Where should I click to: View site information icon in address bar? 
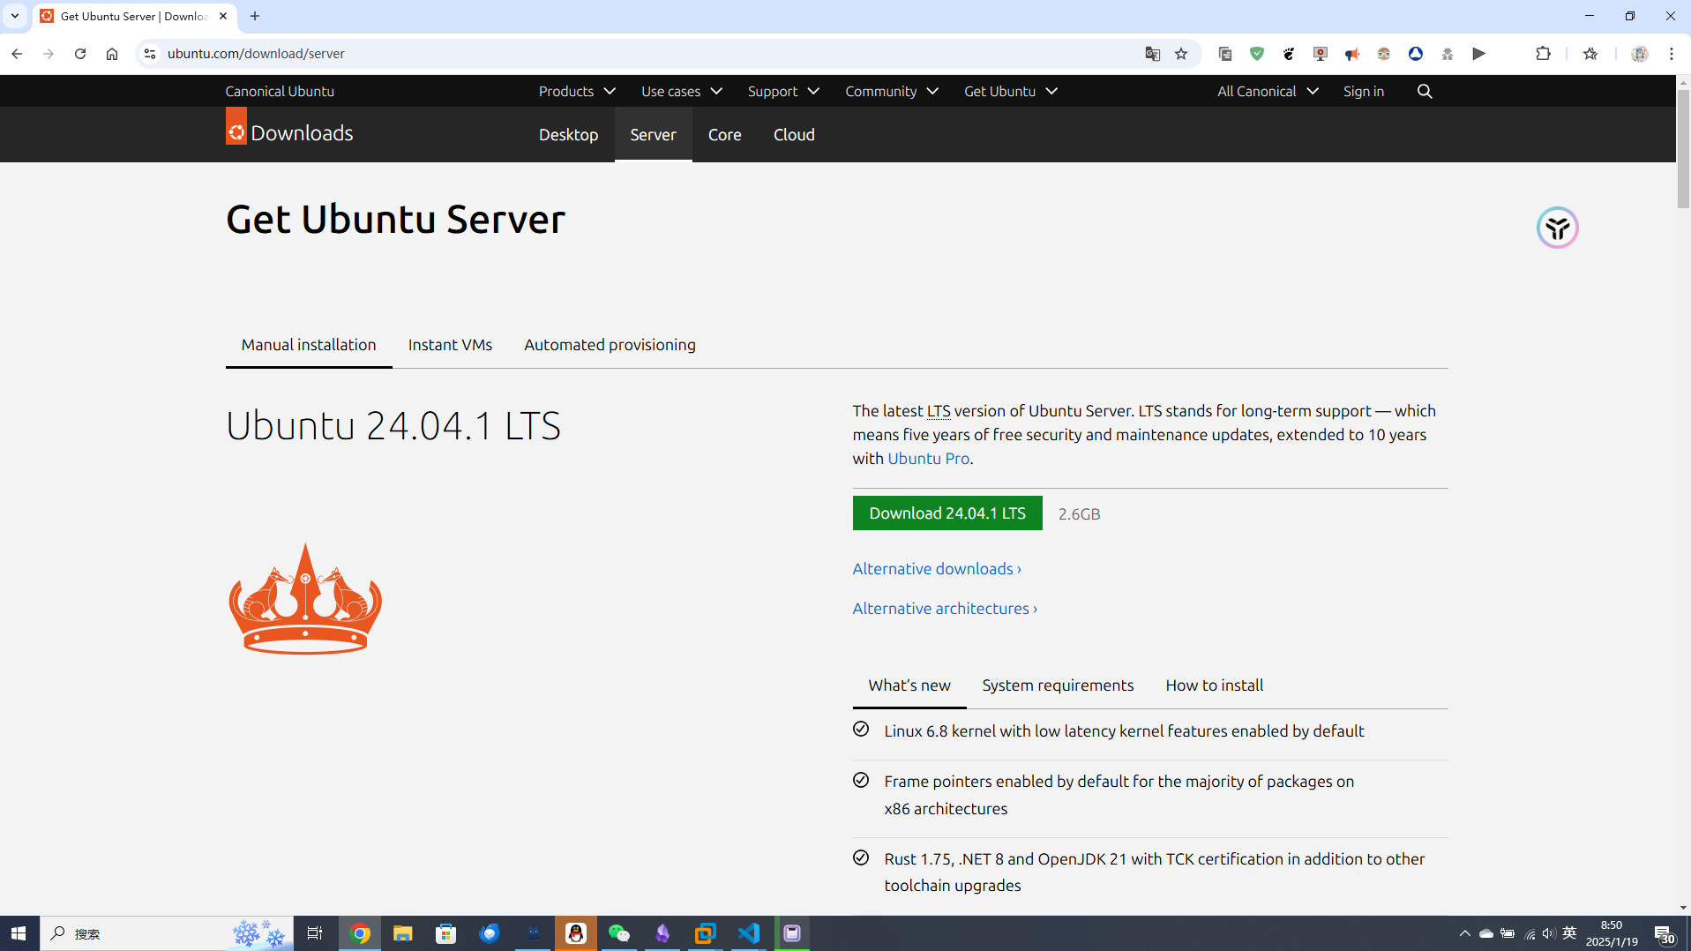tap(150, 54)
